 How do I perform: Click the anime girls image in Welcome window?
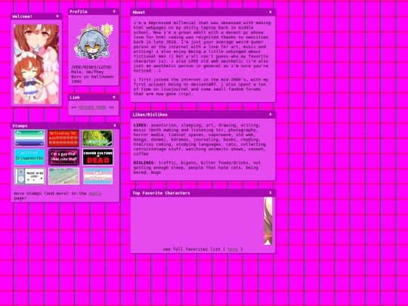click(36, 64)
